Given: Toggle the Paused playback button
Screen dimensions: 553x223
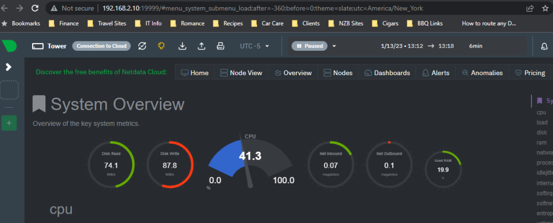Looking at the screenshot, I should (310, 46).
